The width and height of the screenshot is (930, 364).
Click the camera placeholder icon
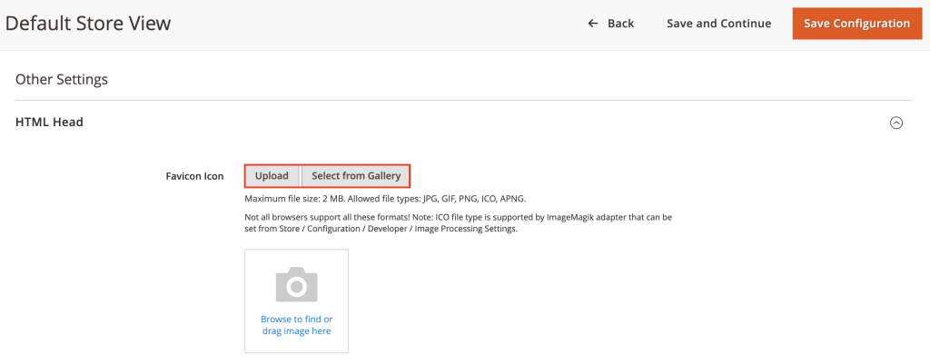pos(296,284)
